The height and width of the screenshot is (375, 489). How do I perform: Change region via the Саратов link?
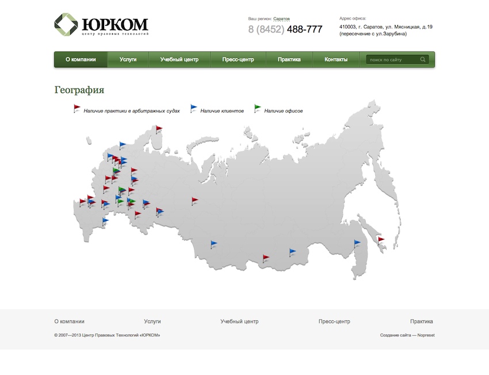tap(282, 18)
